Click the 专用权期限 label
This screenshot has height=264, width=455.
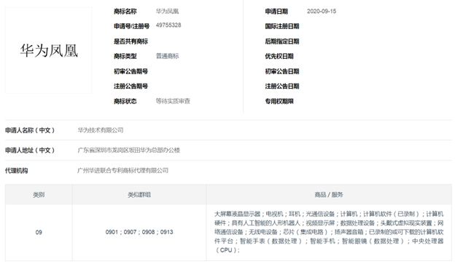(279, 101)
